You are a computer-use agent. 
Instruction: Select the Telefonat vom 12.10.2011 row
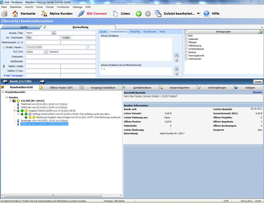pyautogui.click(x=44, y=124)
